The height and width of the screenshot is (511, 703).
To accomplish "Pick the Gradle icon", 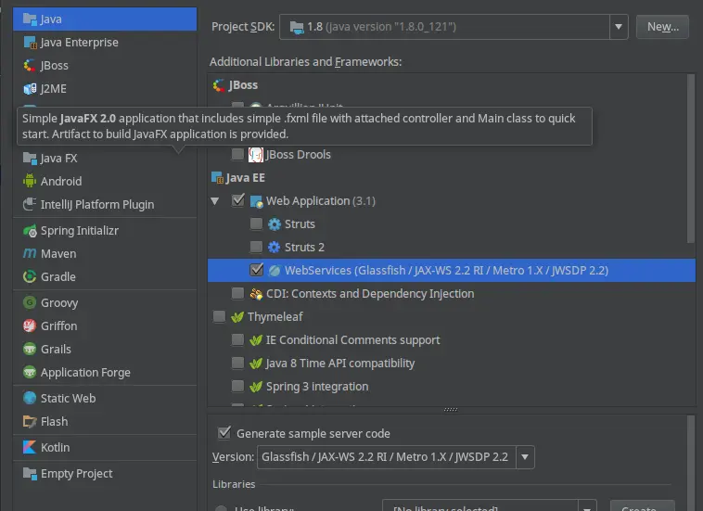I will point(30,276).
